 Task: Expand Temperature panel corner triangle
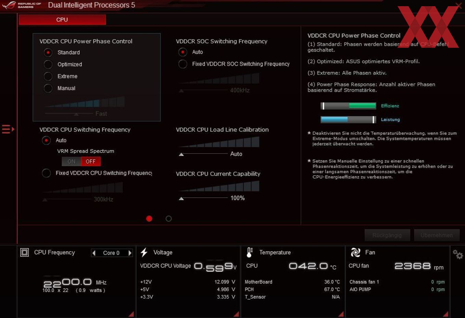pyautogui.click(x=341, y=314)
